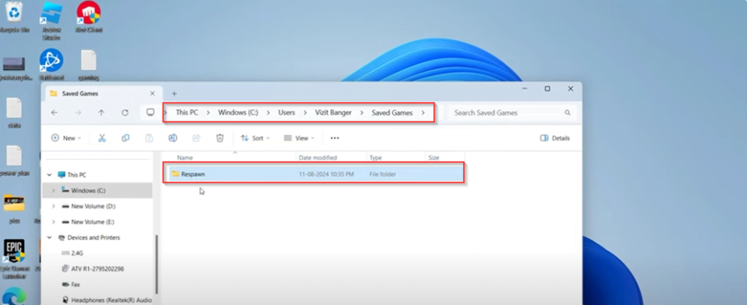Open the Epic Games Launcher desktop shortcut
The width and height of the screenshot is (747, 305).
pyautogui.click(x=14, y=258)
